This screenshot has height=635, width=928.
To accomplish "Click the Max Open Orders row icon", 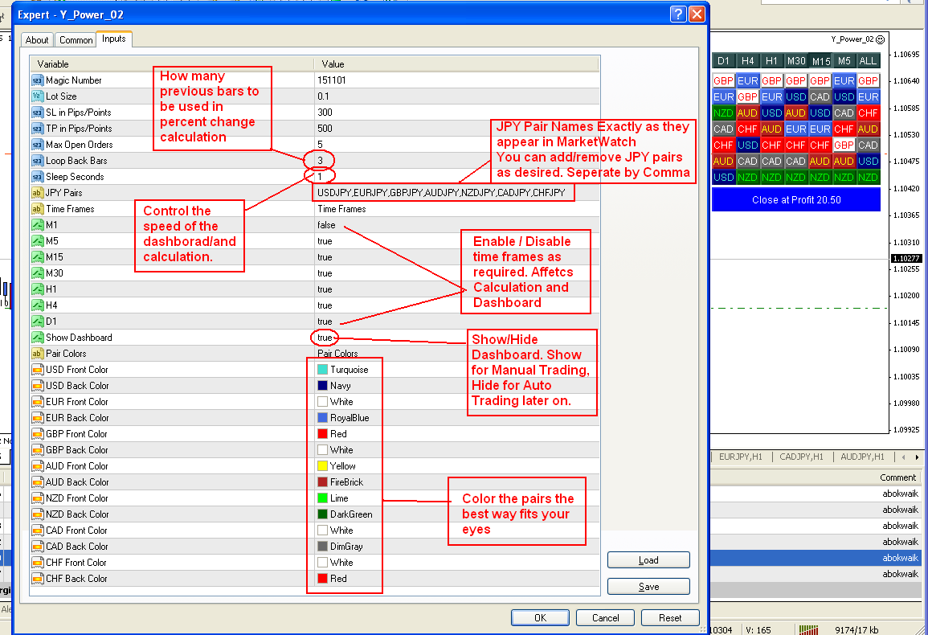I will 37,145.
